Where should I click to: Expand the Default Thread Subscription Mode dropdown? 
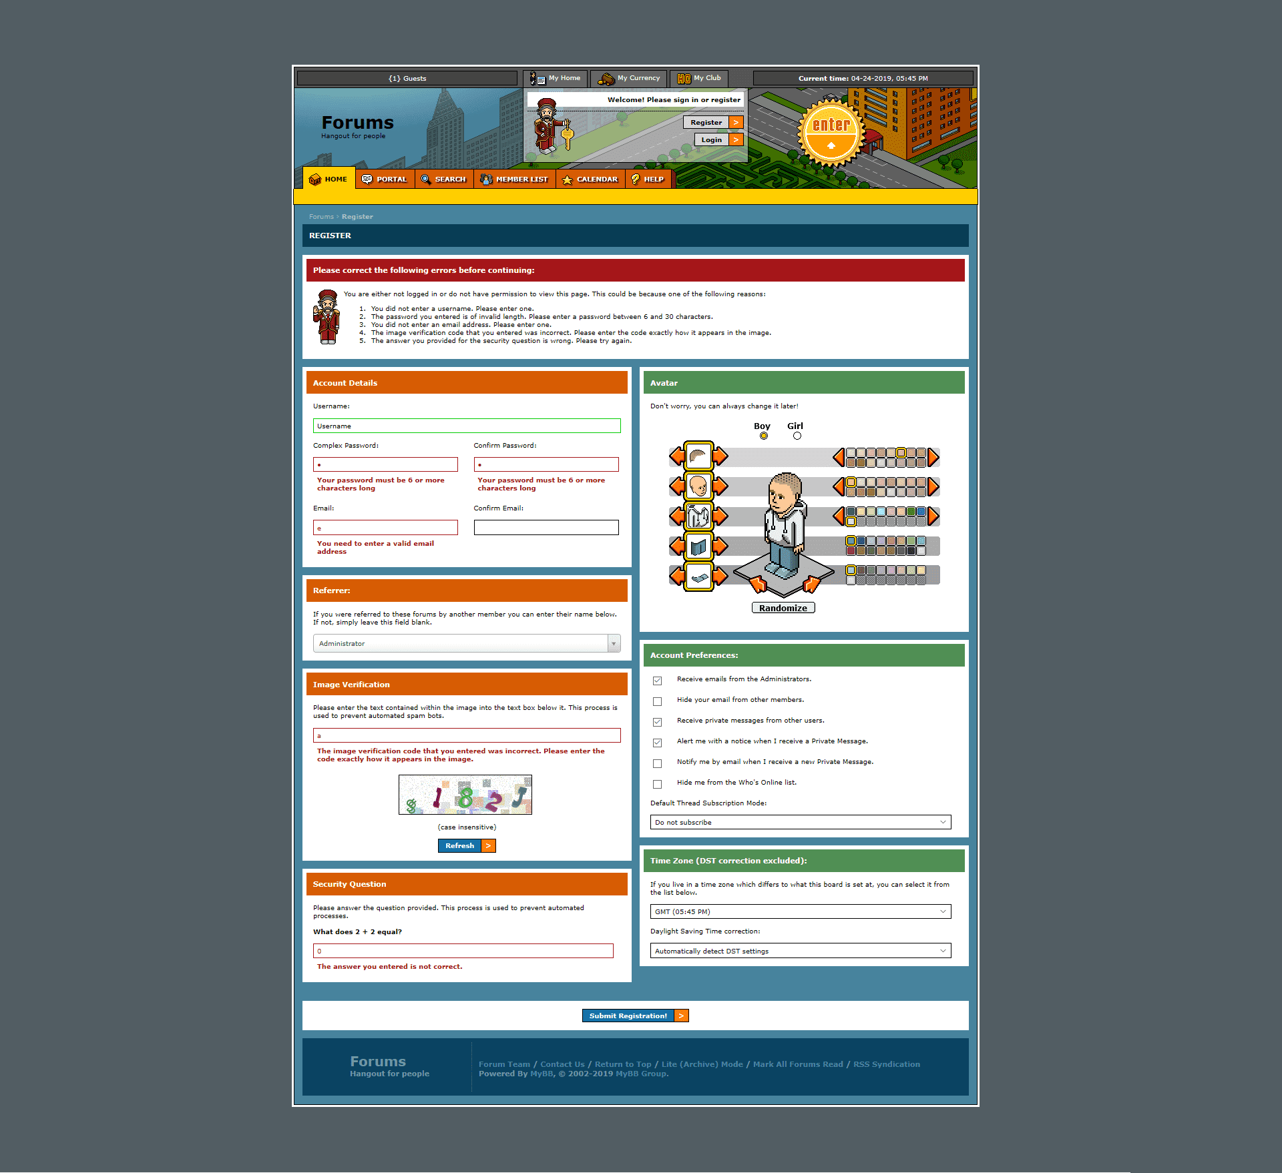click(799, 821)
